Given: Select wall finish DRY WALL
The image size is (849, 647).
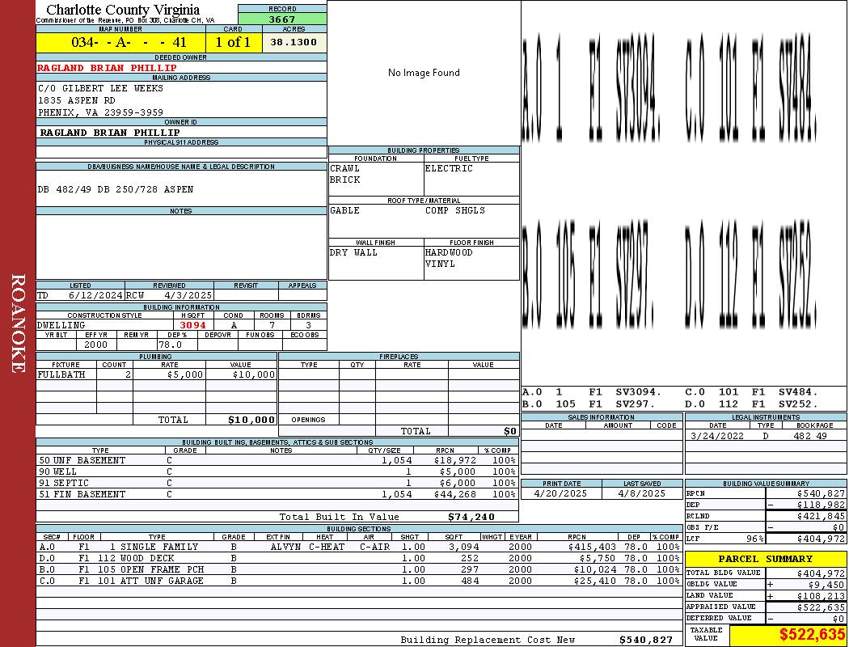Looking at the screenshot, I should [353, 252].
